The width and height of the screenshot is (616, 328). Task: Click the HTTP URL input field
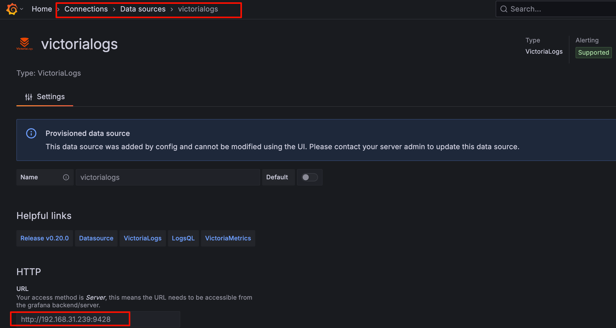99,319
